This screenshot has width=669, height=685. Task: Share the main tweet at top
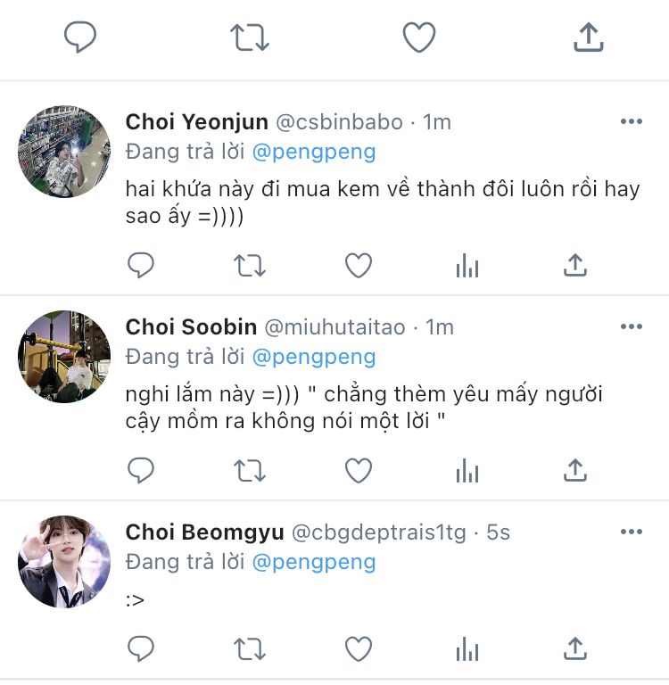coord(587,37)
